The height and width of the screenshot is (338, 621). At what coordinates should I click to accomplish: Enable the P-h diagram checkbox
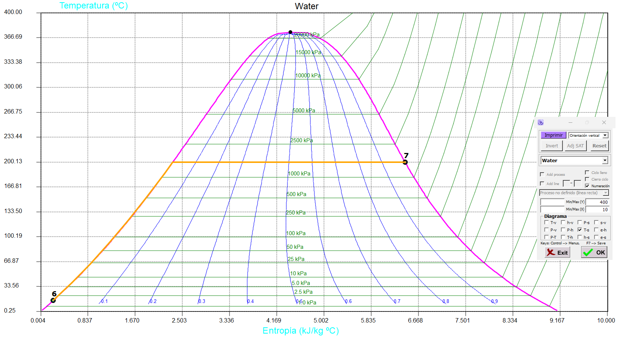point(563,230)
